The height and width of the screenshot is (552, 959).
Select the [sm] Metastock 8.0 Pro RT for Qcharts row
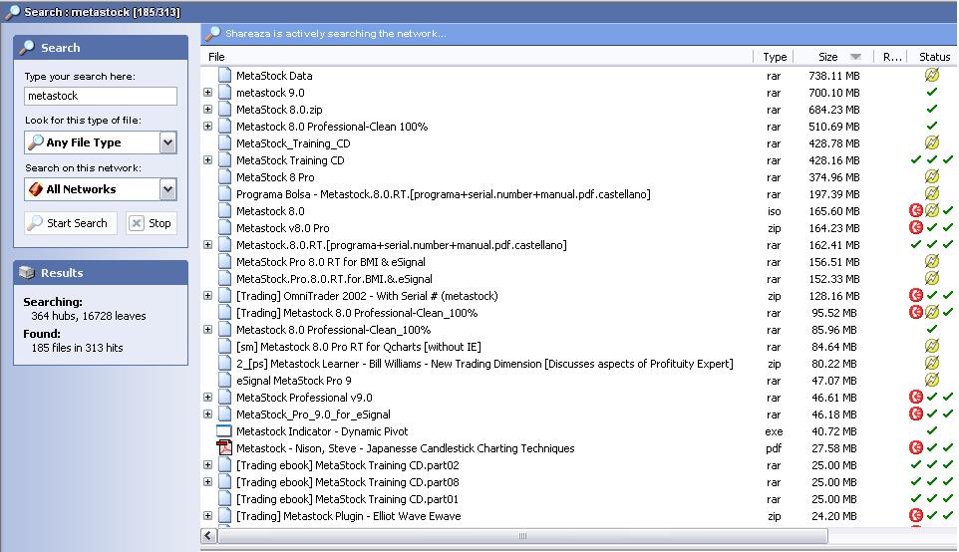578,346
